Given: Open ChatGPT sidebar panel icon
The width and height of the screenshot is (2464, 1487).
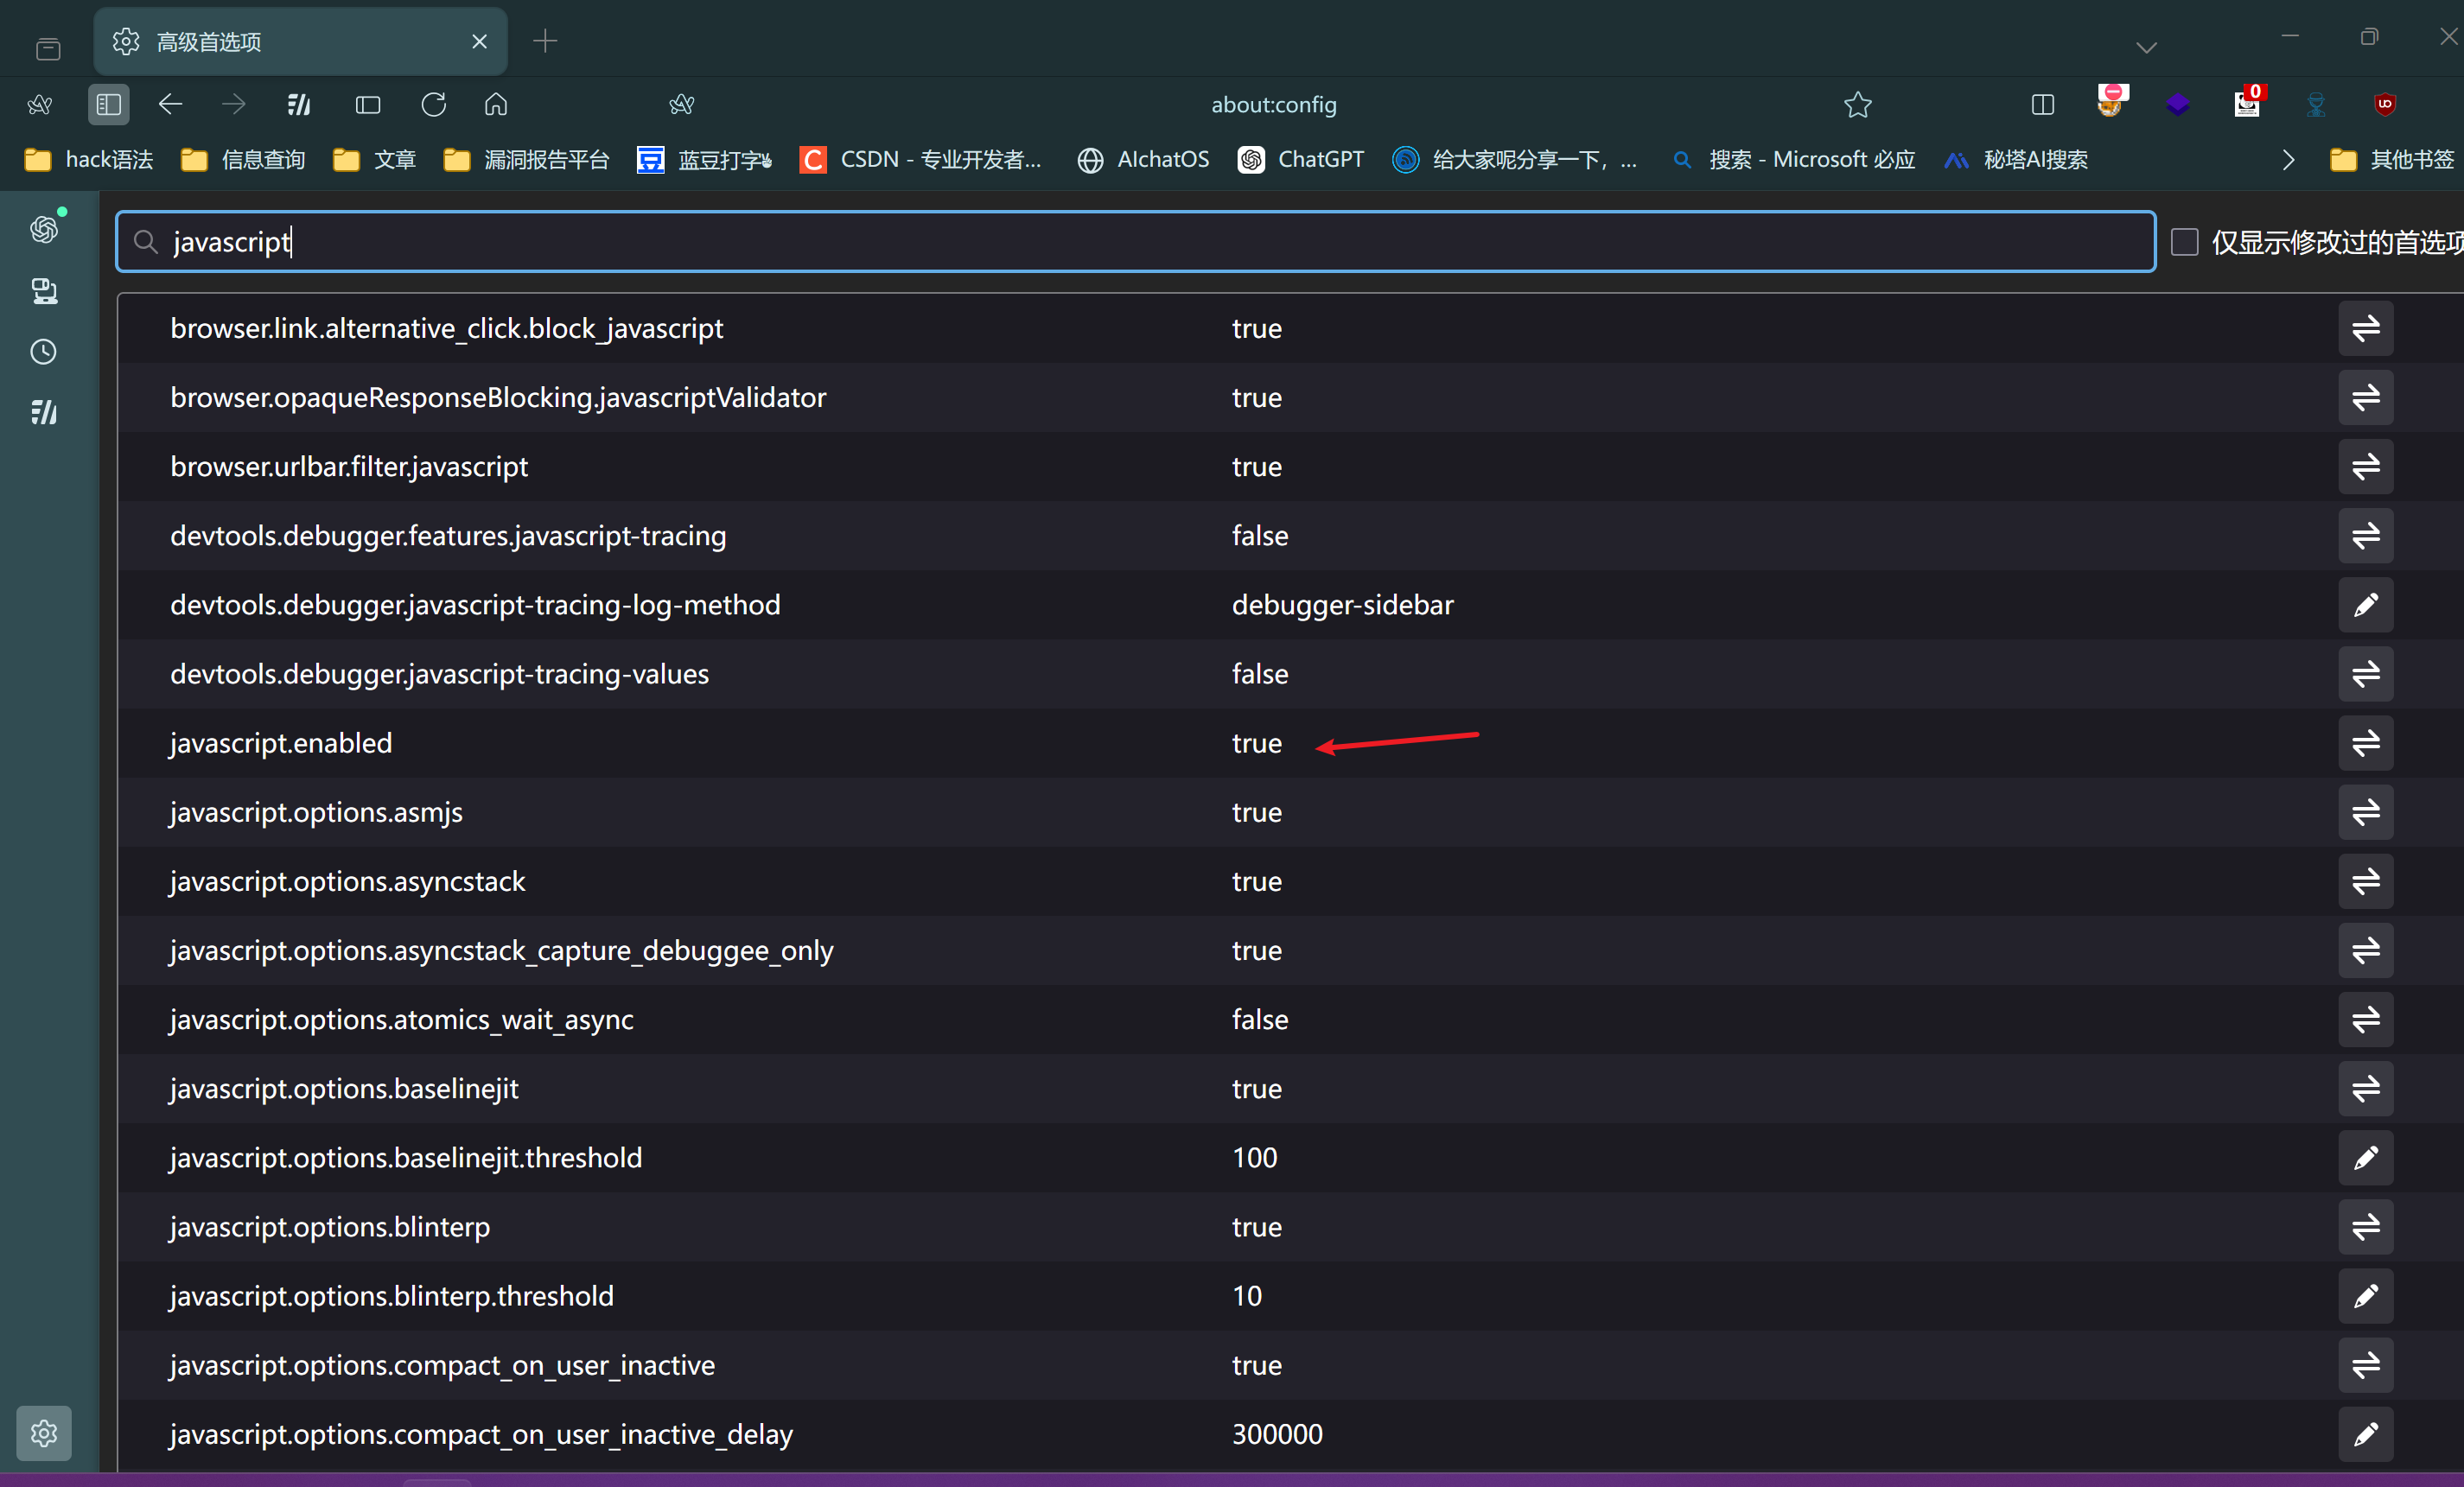Looking at the screenshot, I should [x=44, y=229].
